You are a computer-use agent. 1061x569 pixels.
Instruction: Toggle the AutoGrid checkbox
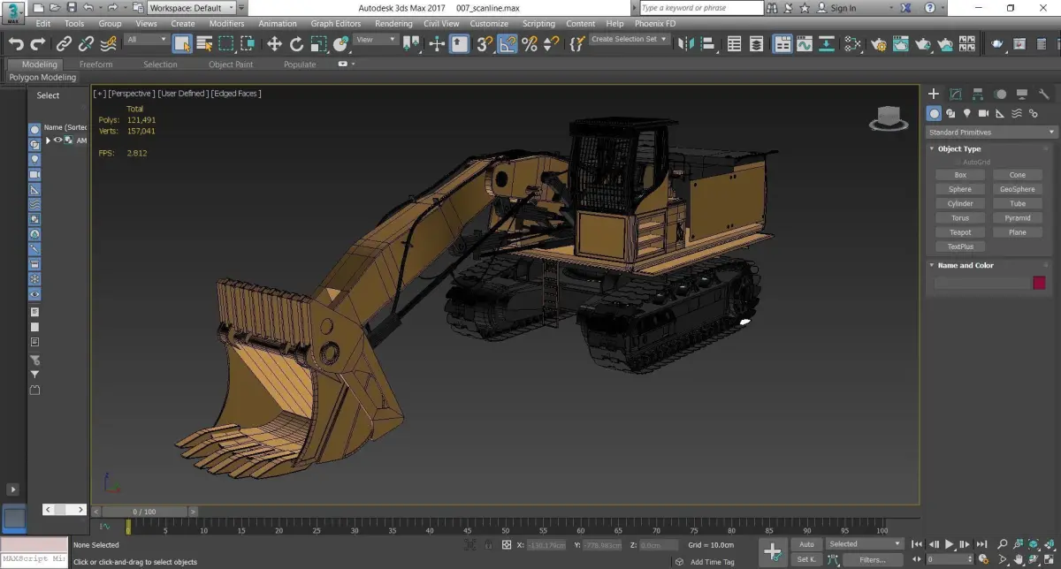(x=958, y=162)
